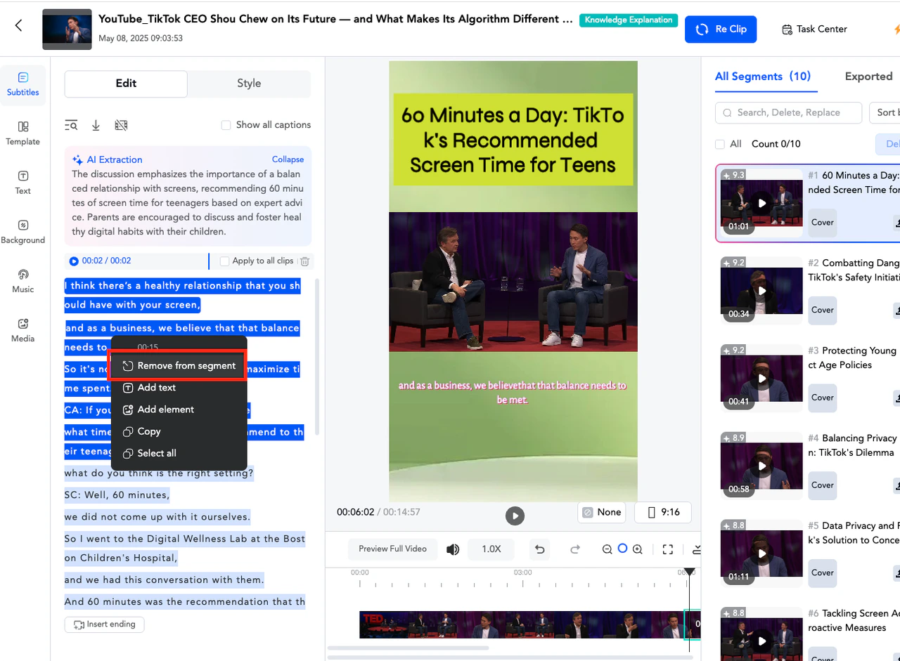900x661 pixels.
Task: Click the Insert ending button
Action: pyautogui.click(x=105, y=624)
